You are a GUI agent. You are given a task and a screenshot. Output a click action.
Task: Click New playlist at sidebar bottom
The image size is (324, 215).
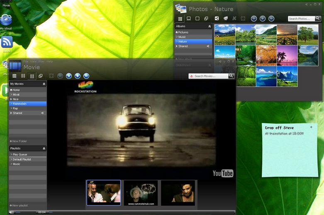click(19, 205)
